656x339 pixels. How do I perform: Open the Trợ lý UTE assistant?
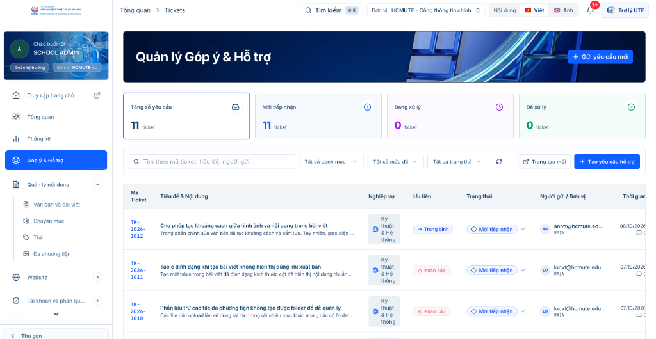pyautogui.click(x=625, y=10)
